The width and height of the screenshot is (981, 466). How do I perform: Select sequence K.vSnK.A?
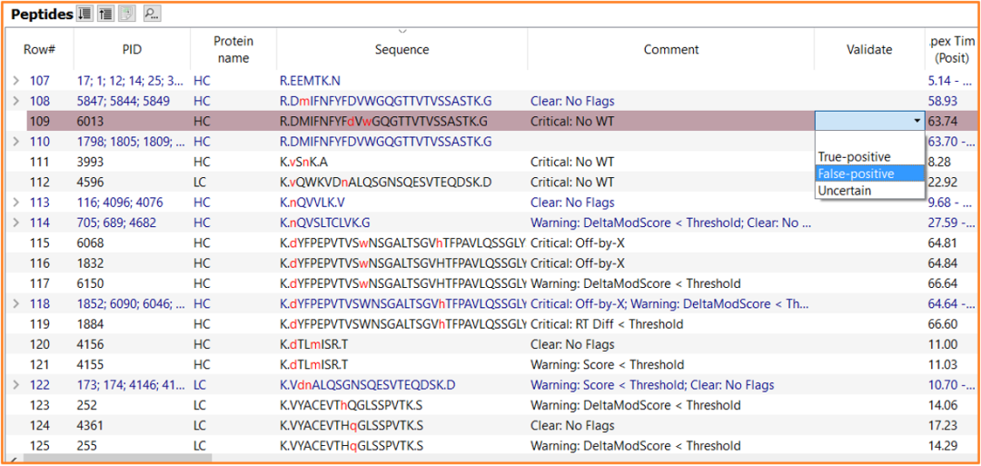pyautogui.click(x=303, y=162)
